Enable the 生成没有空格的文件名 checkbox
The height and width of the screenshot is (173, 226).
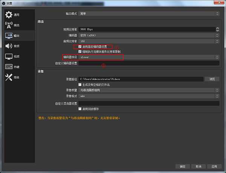tap(80, 85)
